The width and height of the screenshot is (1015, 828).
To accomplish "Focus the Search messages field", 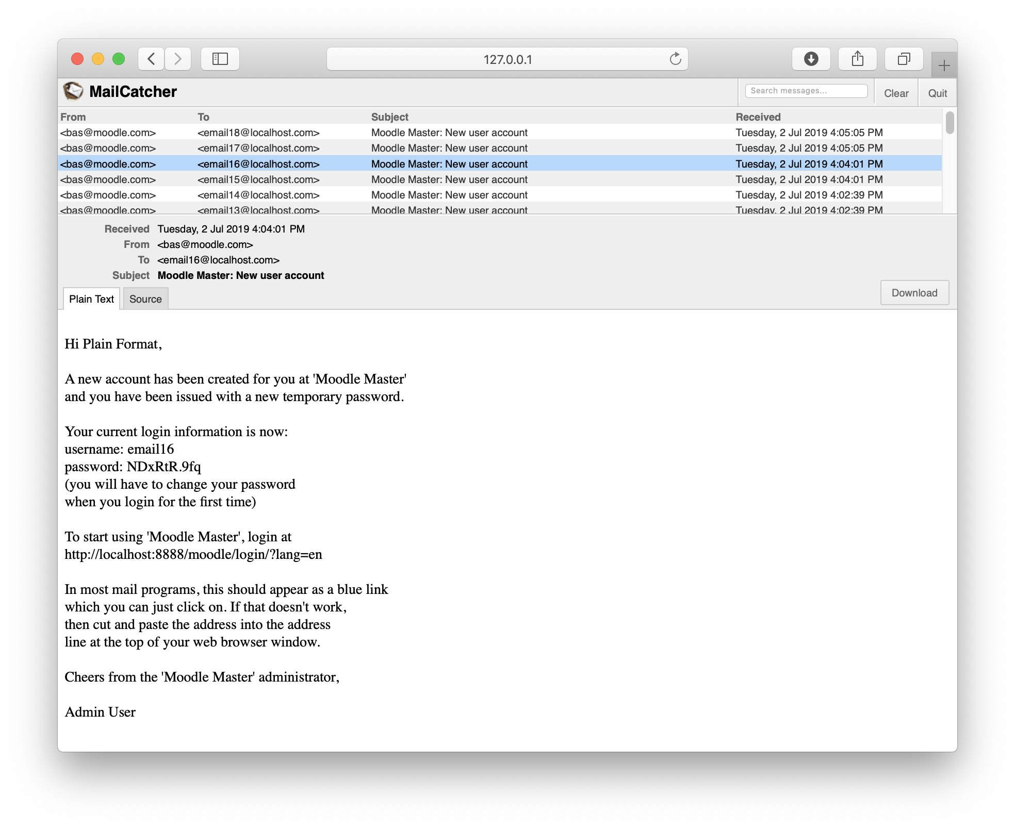I will coord(806,91).
